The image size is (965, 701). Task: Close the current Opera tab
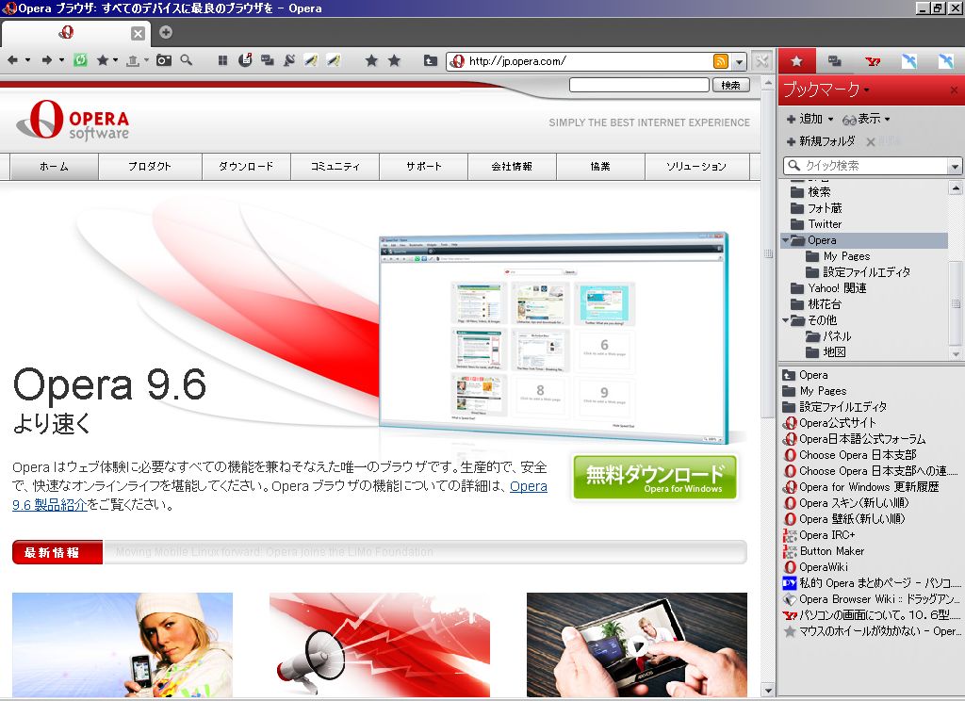tap(139, 34)
